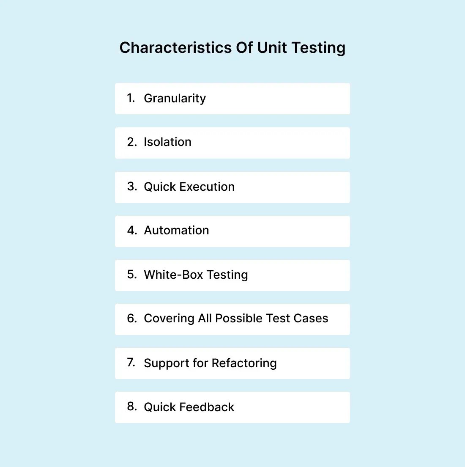465x467 pixels.
Task: Click the 'Quick Execution' item text
Action: pos(189,187)
